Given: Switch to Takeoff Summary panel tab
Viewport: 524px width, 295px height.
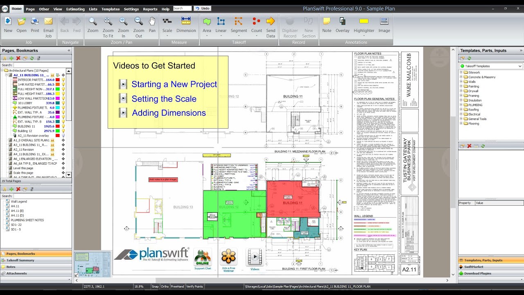Looking at the screenshot, I should pos(36,260).
